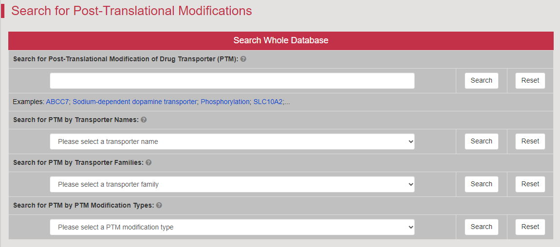Screen dimensions: 560x247
Task: Open the transporter name dropdown
Action: pyautogui.click(x=232, y=141)
